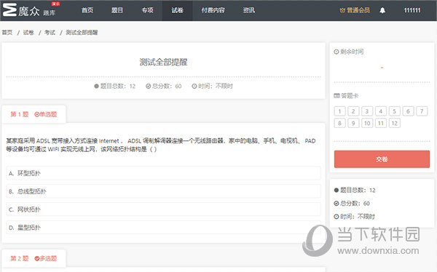This screenshot has width=437, height=272.
Task: Open 付费内容 navigation item
Action: pos(213,10)
